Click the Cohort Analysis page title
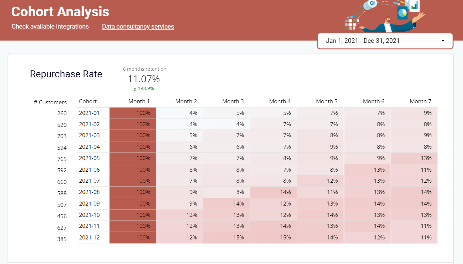This screenshot has height=264, width=463. (60, 12)
